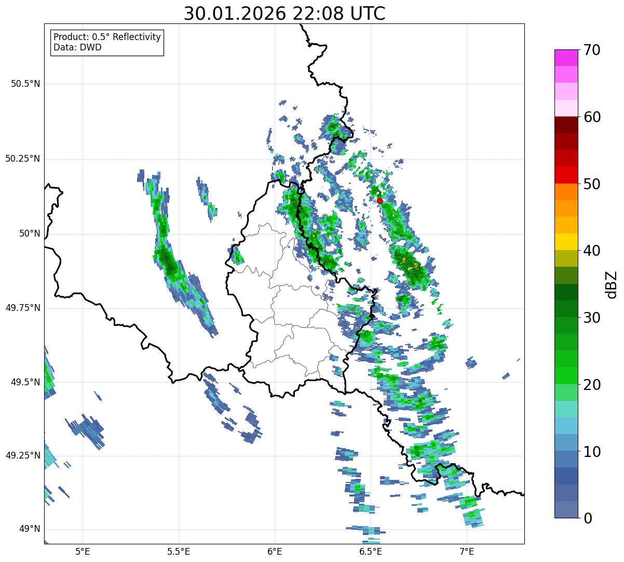Click the bright green swatch above 20
The image size is (624, 562).
click(x=566, y=375)
